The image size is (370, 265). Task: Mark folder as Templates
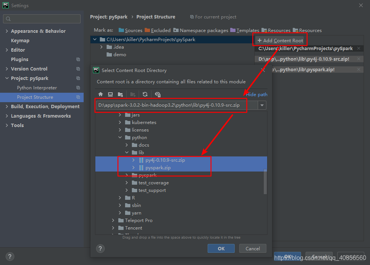point(245,30)
